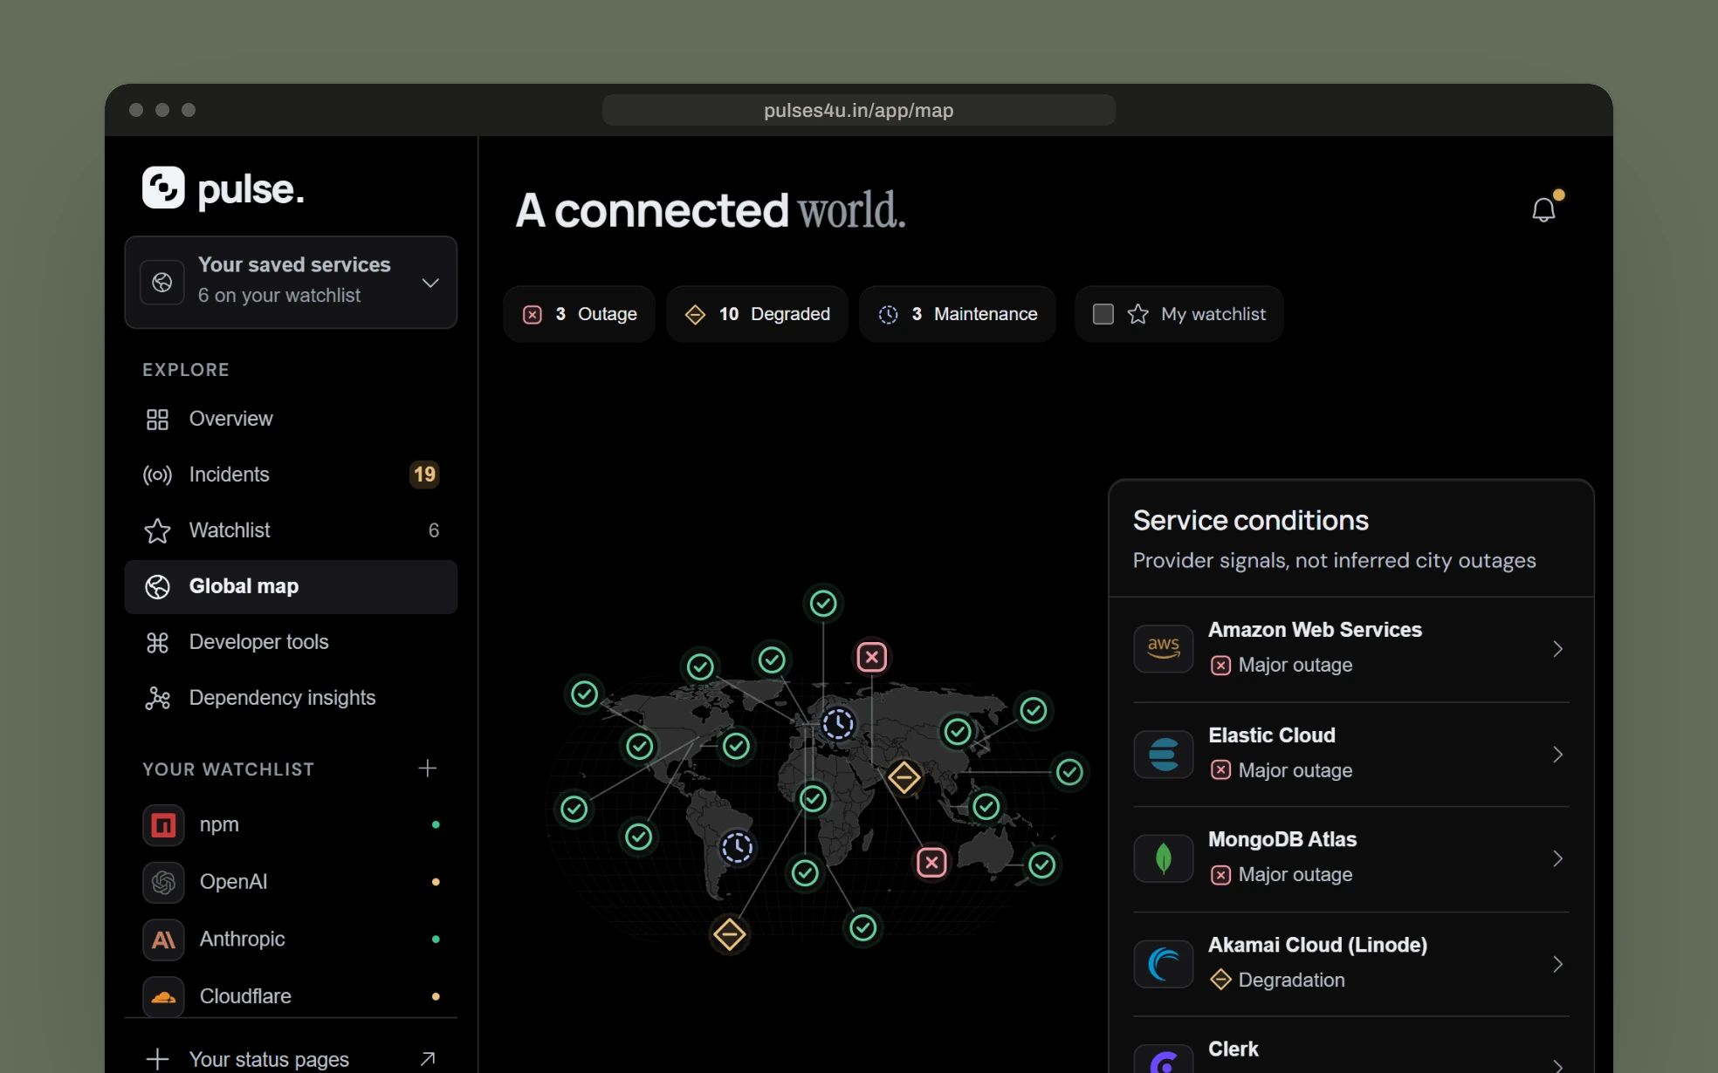Click the operational marker over central Africa
The width and height of the screenshot is (1718, 1073).
coord(813,798)
